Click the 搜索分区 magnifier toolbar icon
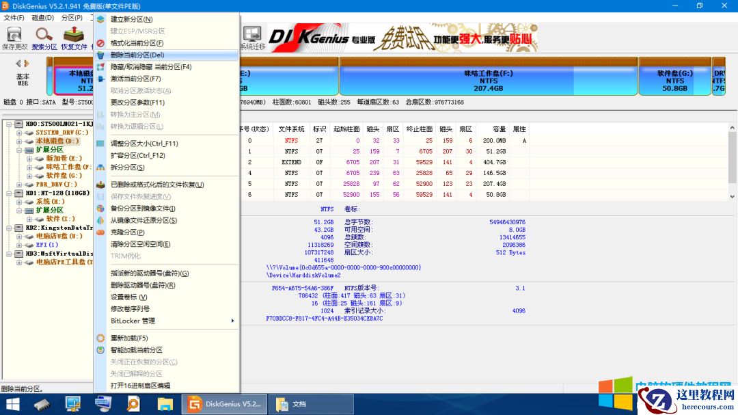The width and height of the screenshot is (738, 415). tap(43, 34)
